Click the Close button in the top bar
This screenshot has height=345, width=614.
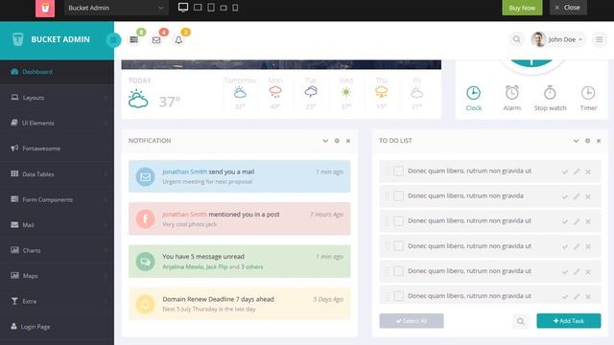tap(568, 8)
